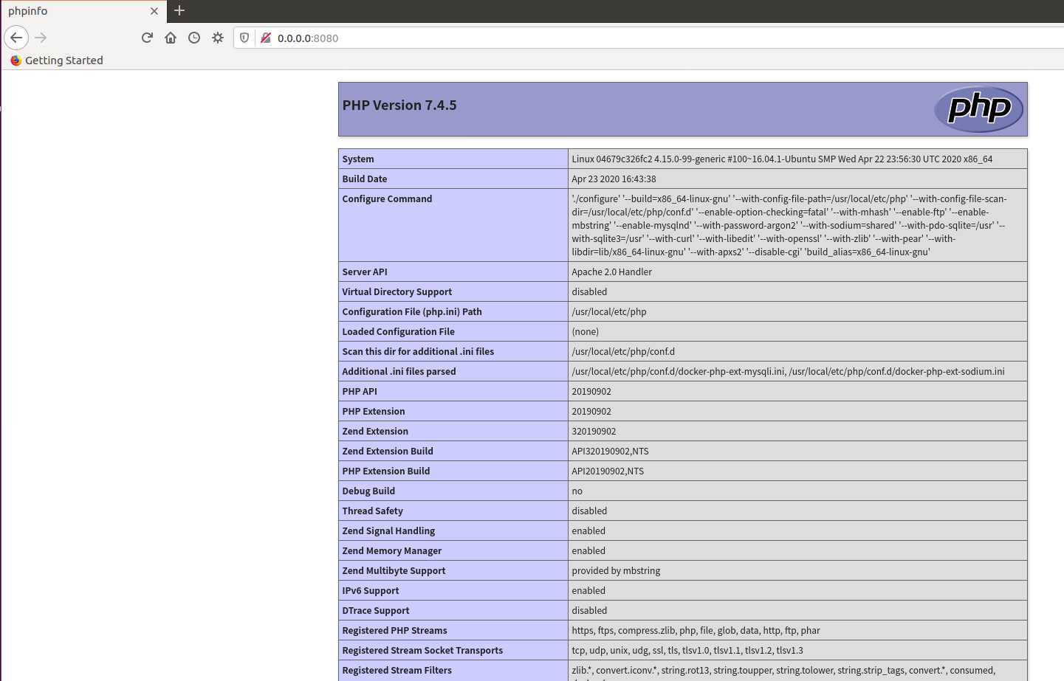The image size is (1064, 681).
Task: Click the "IPv6 Support" label
Action: tap(371, 591)
